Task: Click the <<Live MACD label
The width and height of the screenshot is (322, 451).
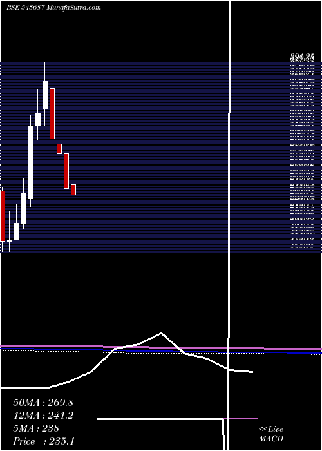Action: (x=271, y=434)
